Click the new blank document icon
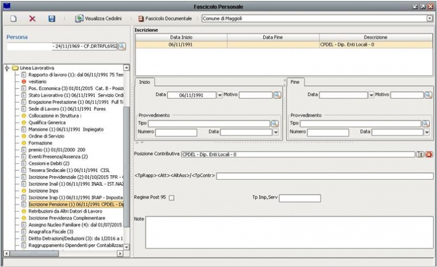Image resolution: width=437 pixels, height=267 pixels. 14,19
